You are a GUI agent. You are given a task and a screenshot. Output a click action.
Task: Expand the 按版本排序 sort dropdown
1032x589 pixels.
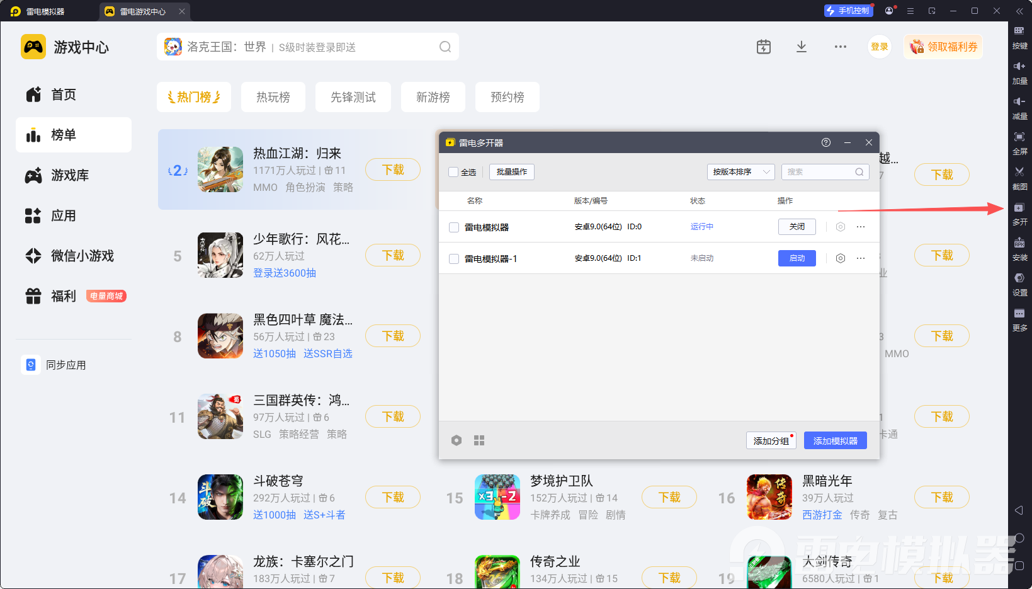click(x=740, y=172)
